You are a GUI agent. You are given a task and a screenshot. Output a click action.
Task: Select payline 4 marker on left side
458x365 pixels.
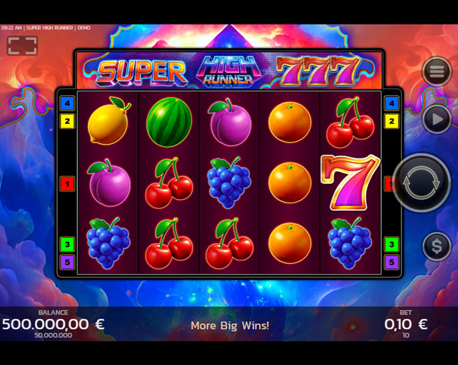pyautogui.click(x=67, y=103)
